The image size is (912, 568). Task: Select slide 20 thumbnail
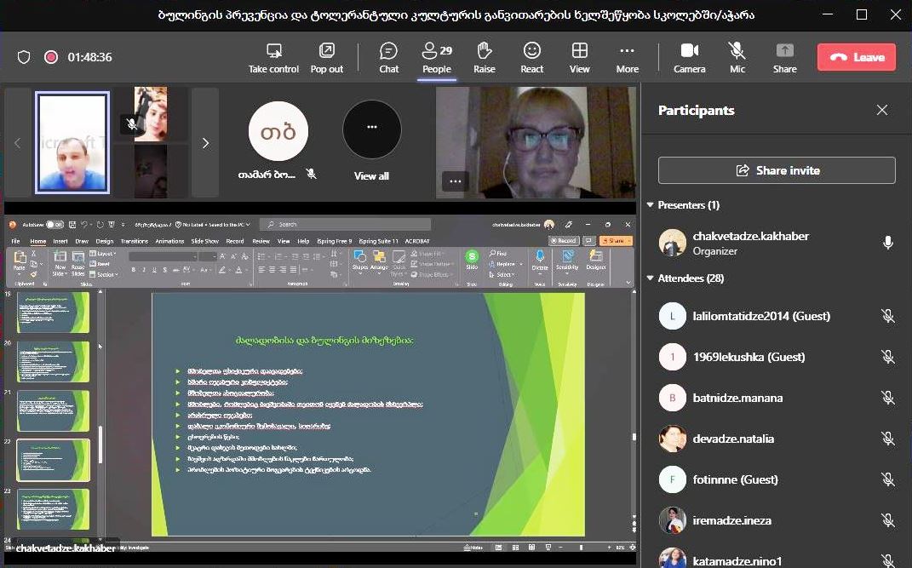53,362
